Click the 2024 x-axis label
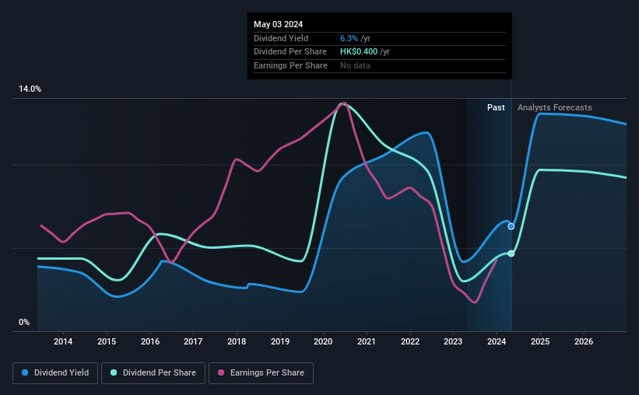This screenshot has height=395, width=639. tap(497, 341)
